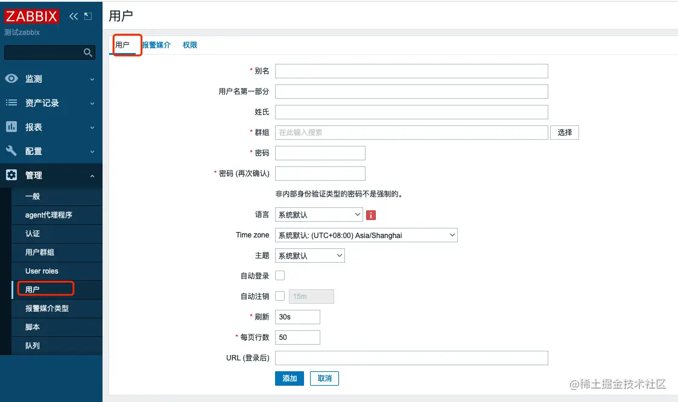
Task: Click the URL (登录后) input field
Action: [411, 358]
